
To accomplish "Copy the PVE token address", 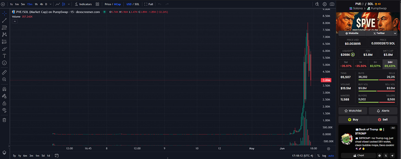I will pos(362,4).
